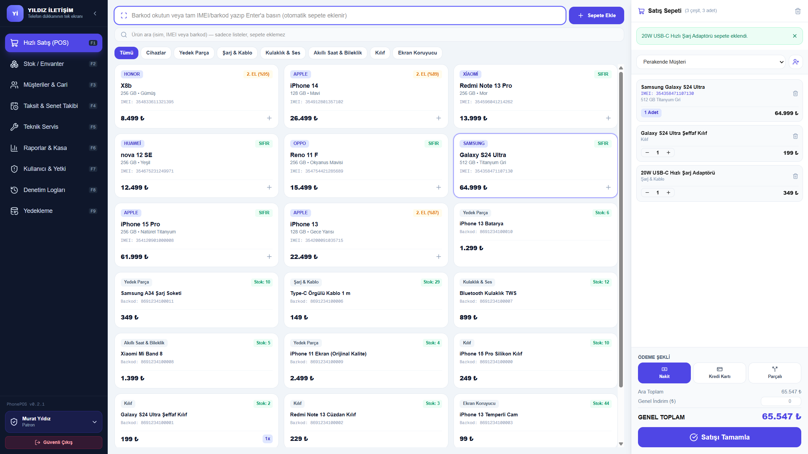Expand the Murat Yıldız user menu
808x454 pixels.
54,422
